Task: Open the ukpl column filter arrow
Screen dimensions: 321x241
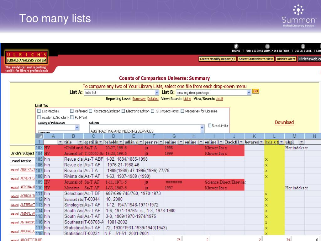Action: pyautogui.click(x=301, y=142)
